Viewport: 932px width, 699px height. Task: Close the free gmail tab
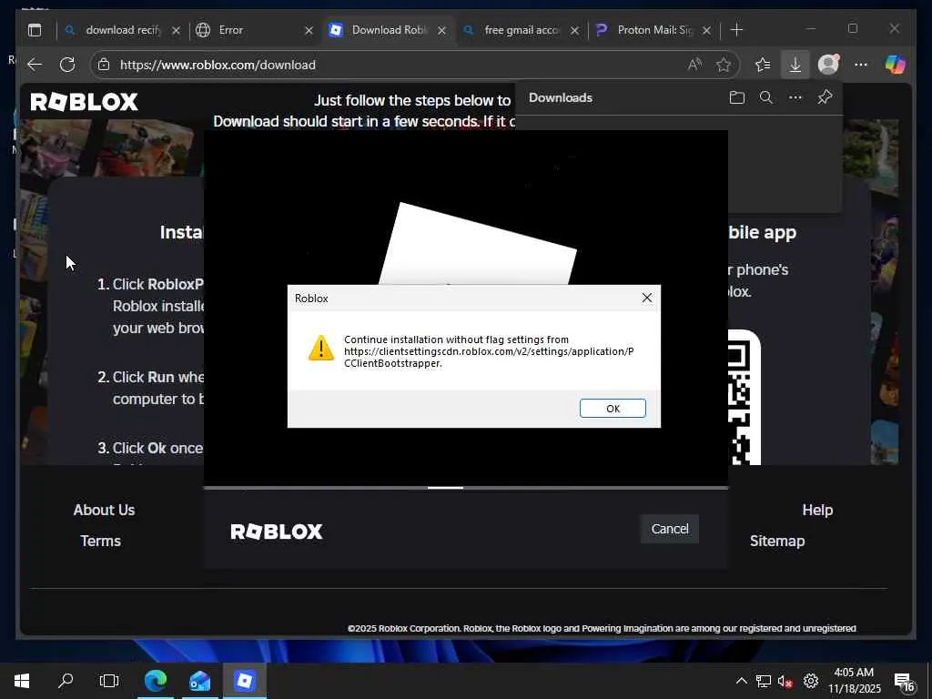[575, 30]
